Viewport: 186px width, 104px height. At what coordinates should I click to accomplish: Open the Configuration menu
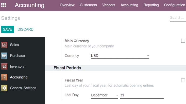click(175, 5)
